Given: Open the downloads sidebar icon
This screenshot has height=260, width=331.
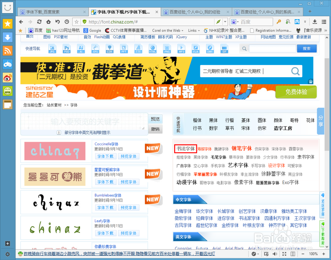Looking at the screenshot, I should click(x=8, y=37).
